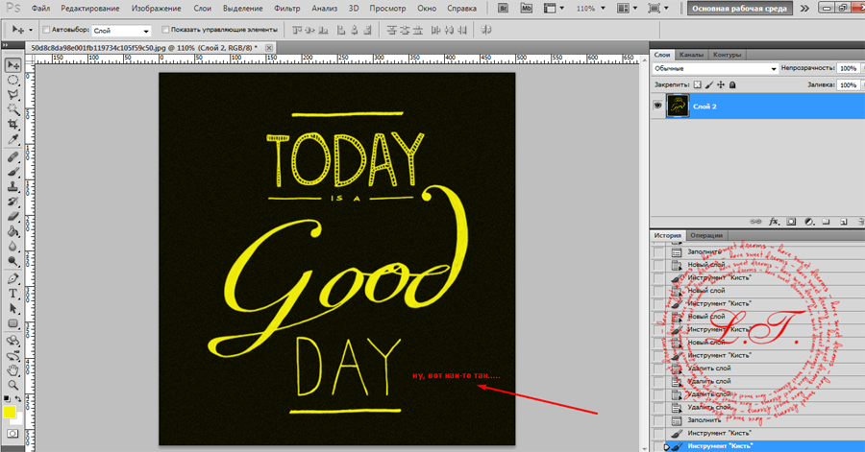
Task: Select the Crop tool
Action: click(x=12, y=125)
